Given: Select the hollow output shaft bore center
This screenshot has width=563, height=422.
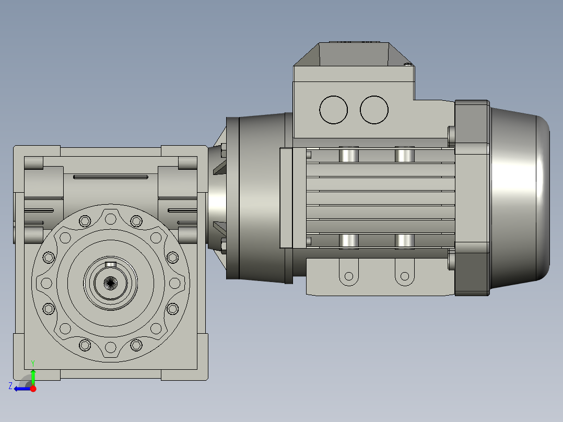Looking at the screenshot, I should (111, 283).
